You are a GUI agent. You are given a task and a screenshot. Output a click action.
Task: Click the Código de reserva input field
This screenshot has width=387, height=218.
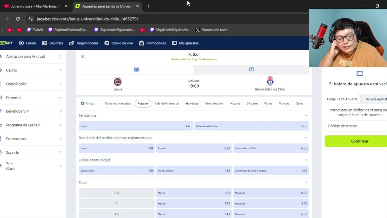pos(356,126)
